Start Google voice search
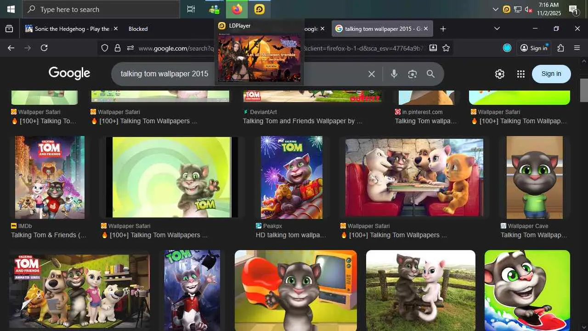588x331 pixels. 394,74
